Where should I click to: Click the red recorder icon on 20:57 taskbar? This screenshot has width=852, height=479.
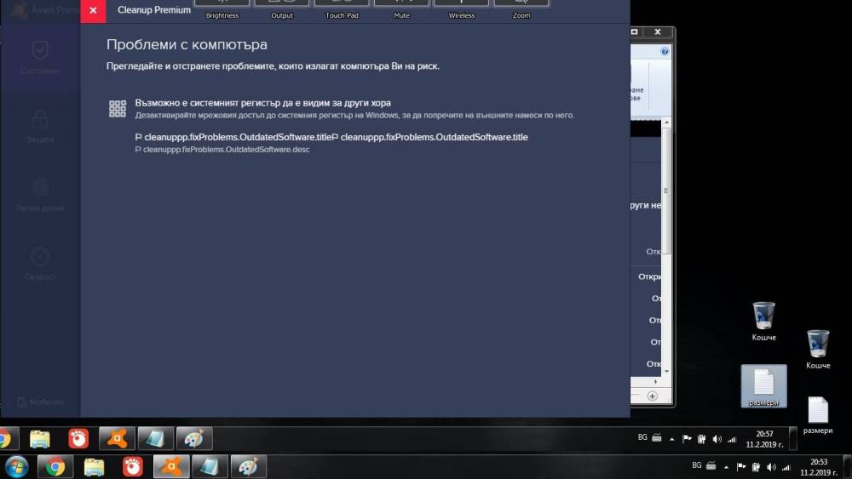78,438
